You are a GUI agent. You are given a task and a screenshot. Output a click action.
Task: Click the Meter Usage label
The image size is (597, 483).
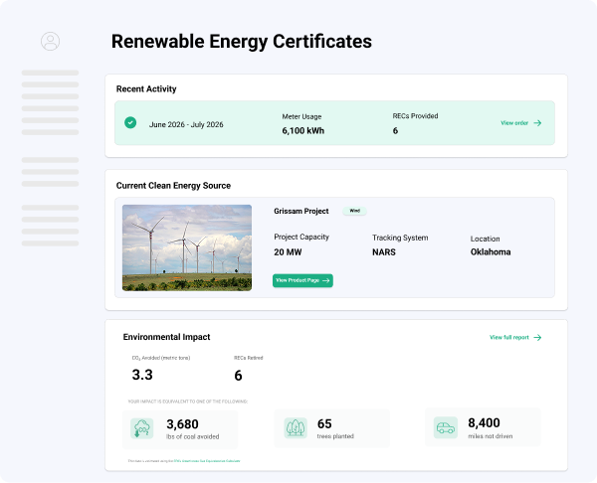pos(301,116)
